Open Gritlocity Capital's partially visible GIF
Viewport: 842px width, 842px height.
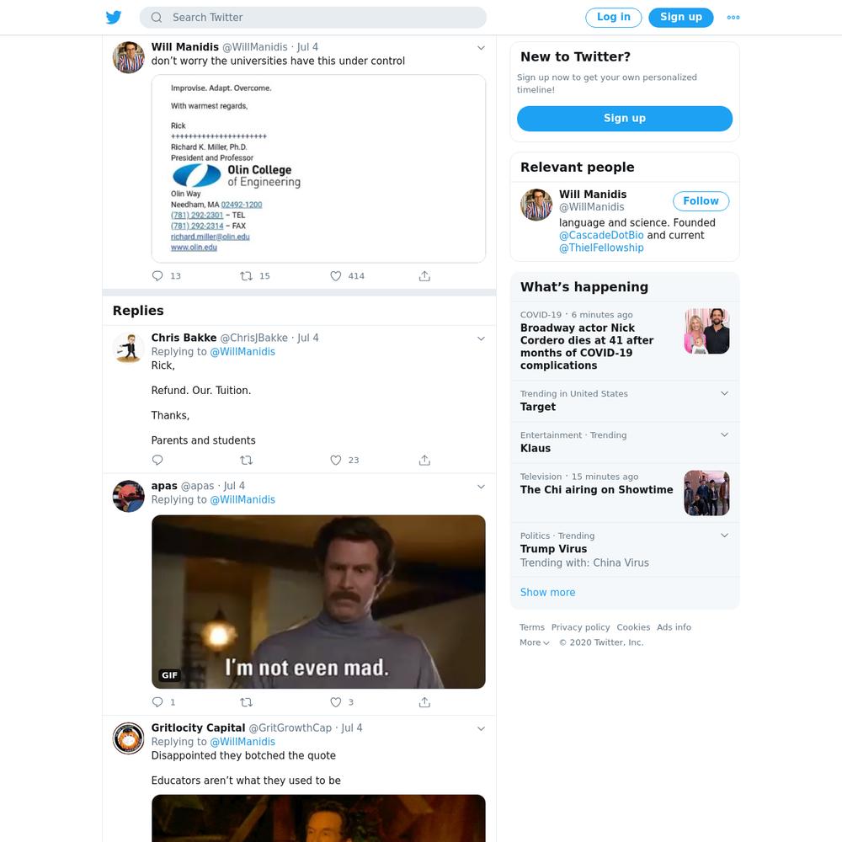pyautogui.click(x=318, y=818)
